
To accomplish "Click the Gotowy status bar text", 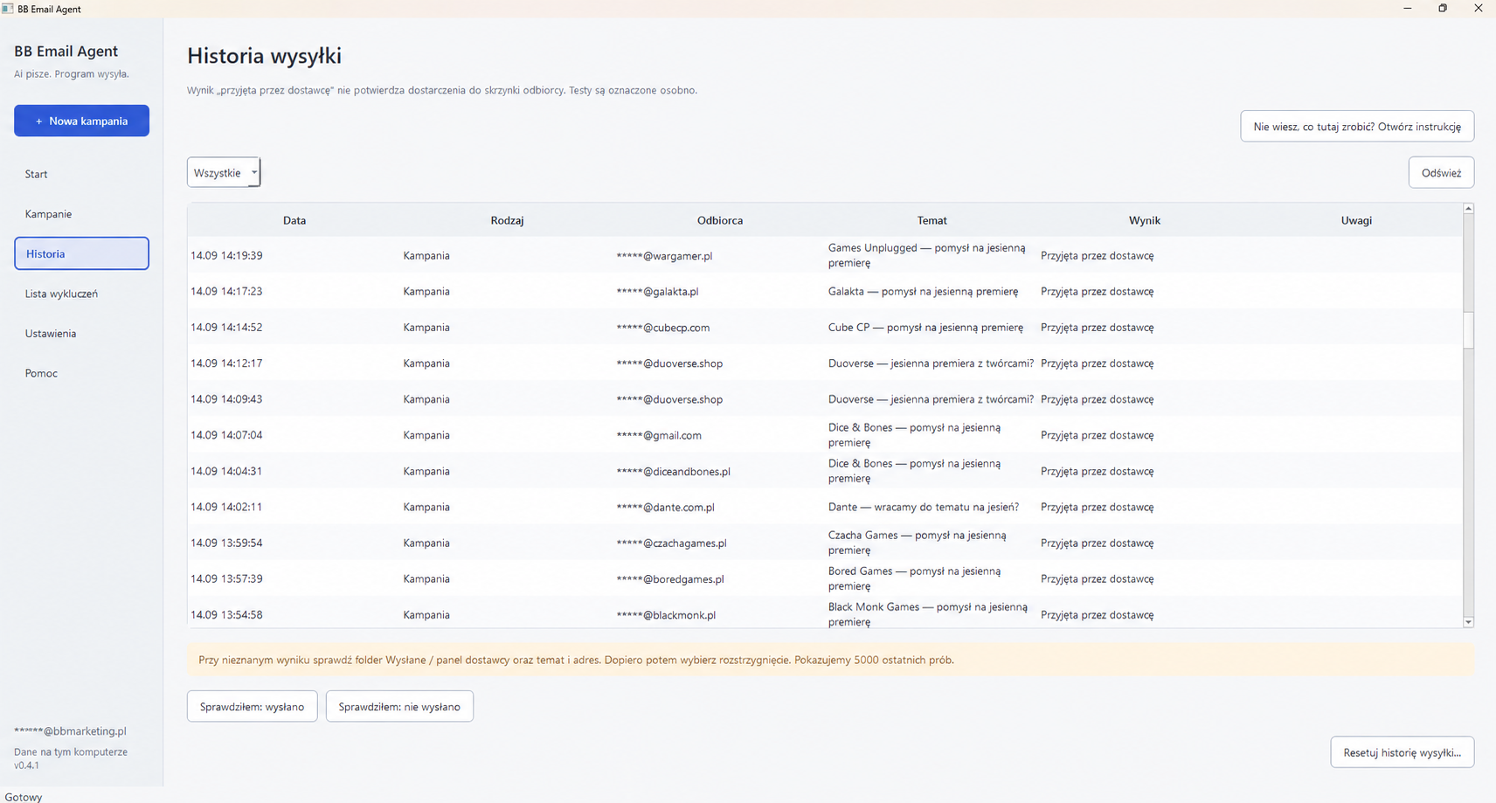I will pos(24,797).
